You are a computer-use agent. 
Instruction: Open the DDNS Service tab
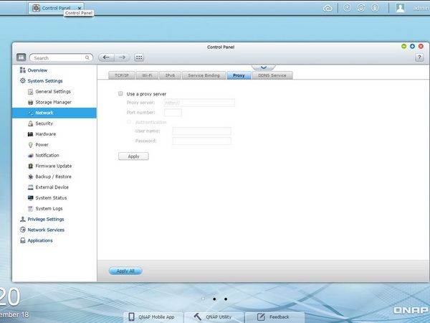click(272, 75)
